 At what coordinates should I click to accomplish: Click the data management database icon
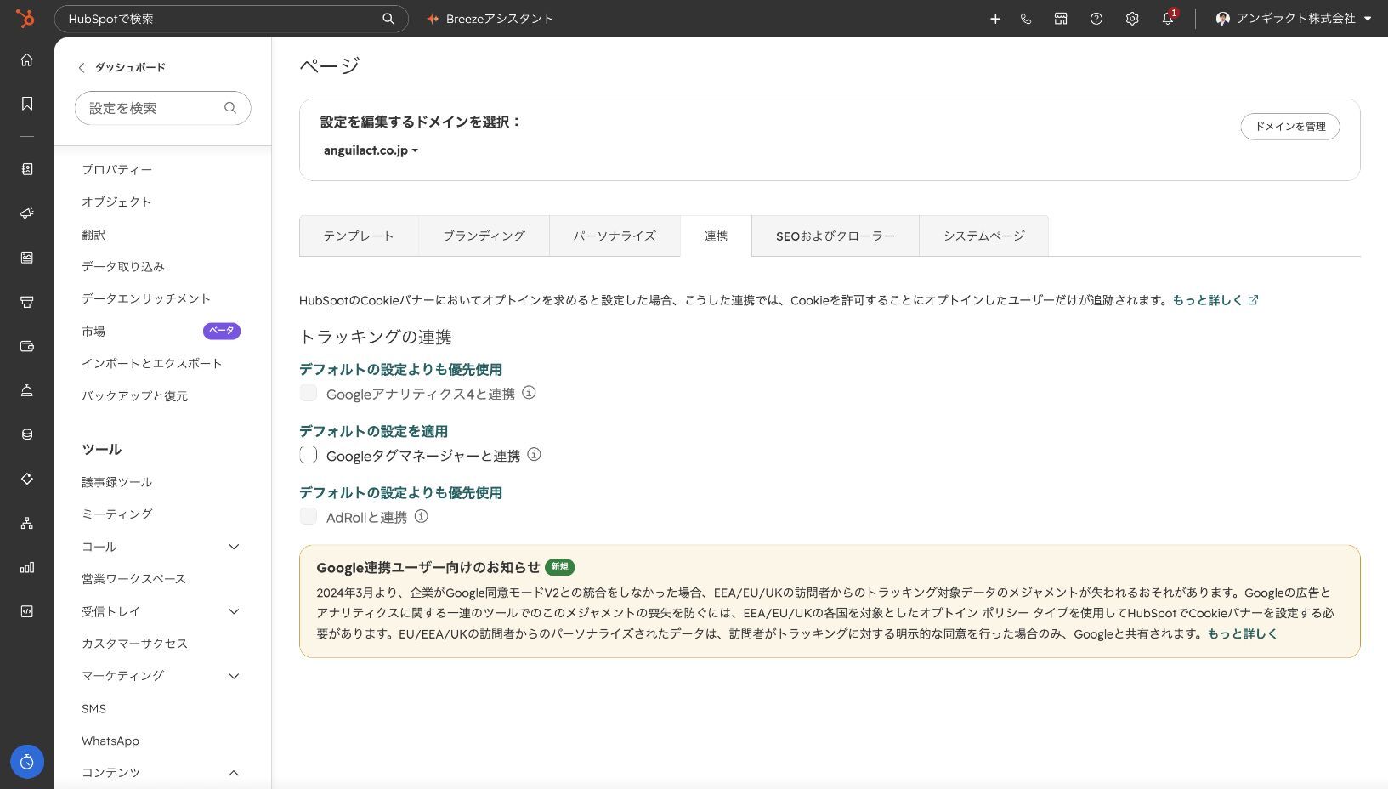(27, 434)
